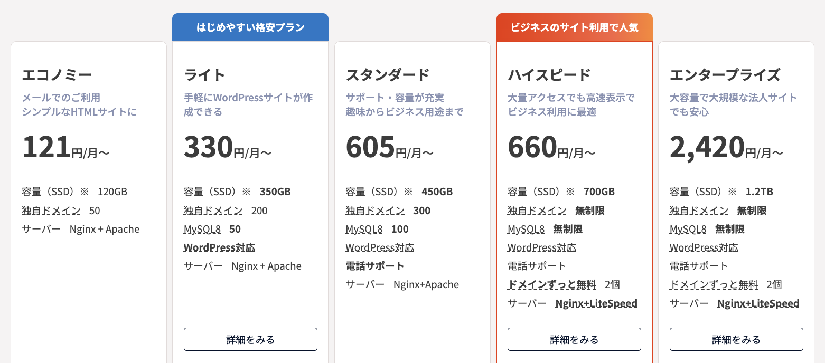Open MySQL8 tooltip in スタンダード plan
825x363 pixels.
364,230
